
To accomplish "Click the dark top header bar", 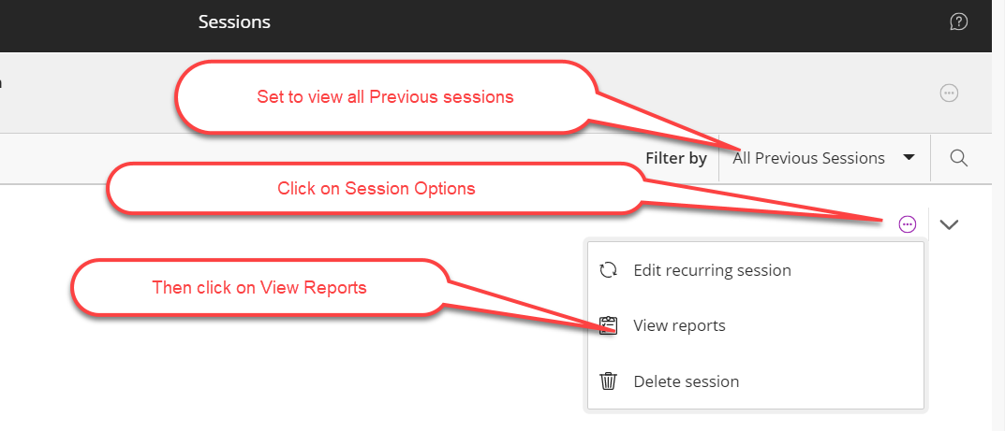I will coord(502,25).
